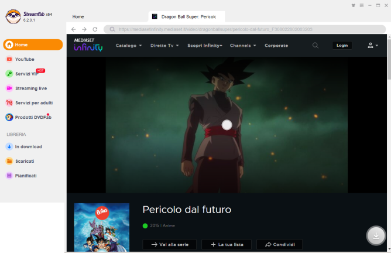Click the shirt skin icon in title bar

pos(354,5)
